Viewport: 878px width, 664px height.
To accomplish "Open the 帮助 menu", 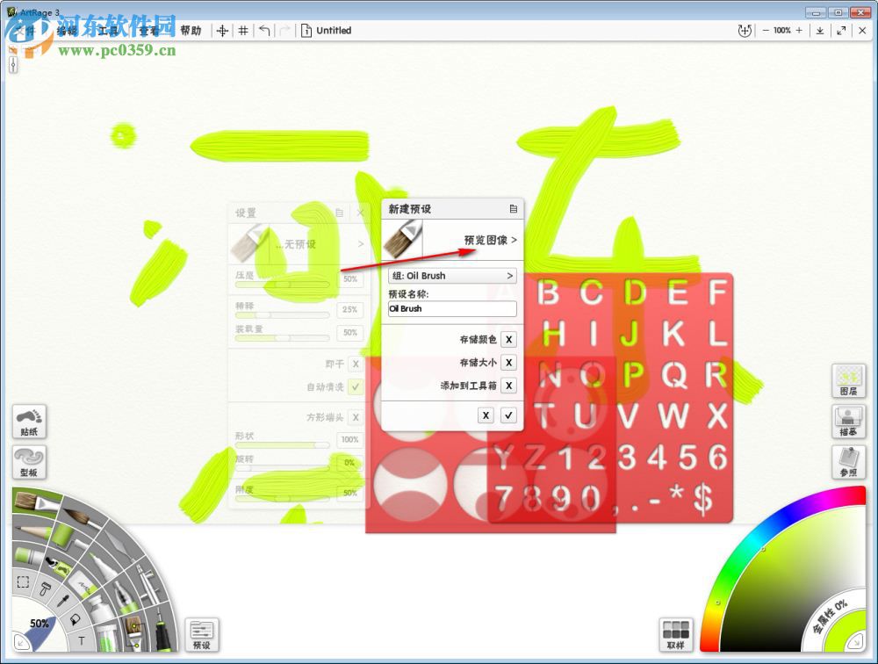I will [191, 30].
